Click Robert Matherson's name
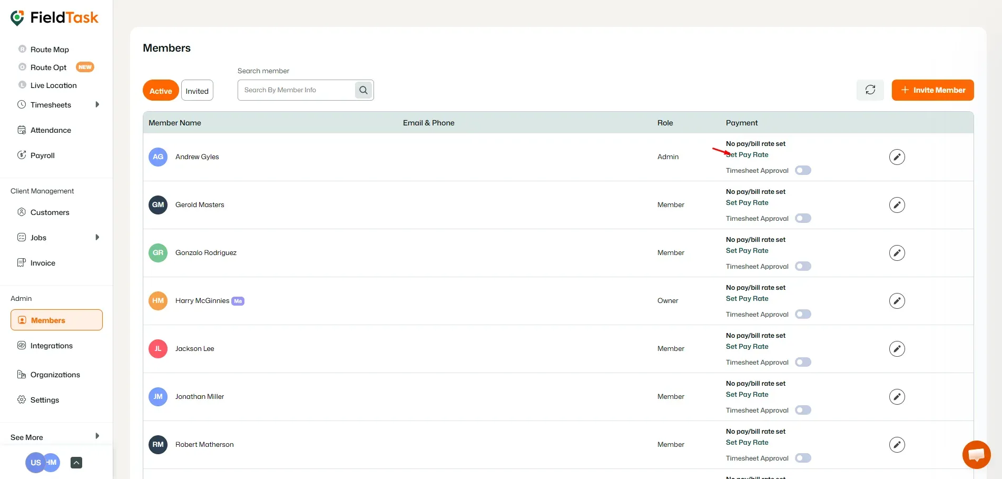1002x479 pixels. (204, 444)
